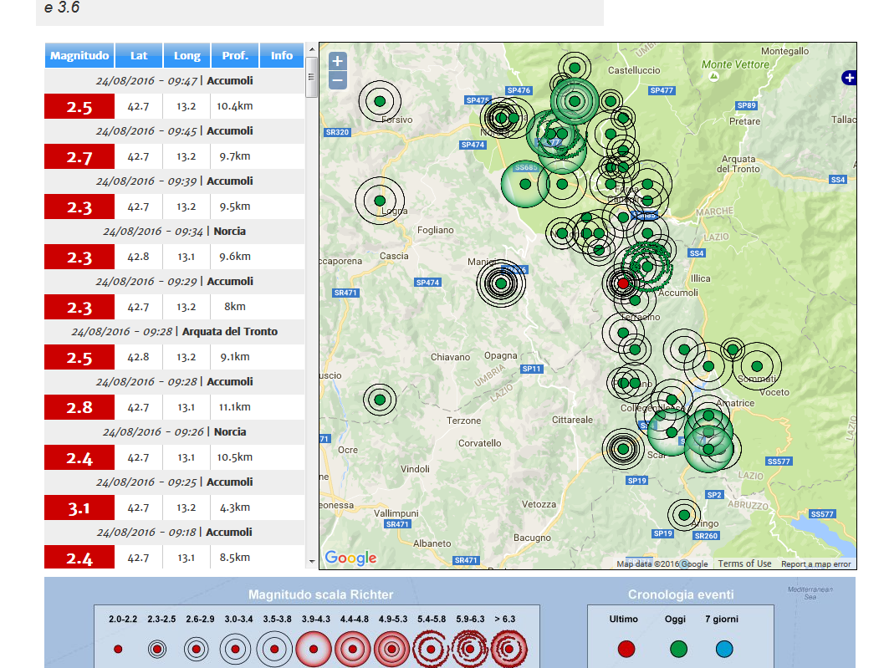884x668 pixels.
Task: Sort the table by the Prof. column
Action: 235,55
